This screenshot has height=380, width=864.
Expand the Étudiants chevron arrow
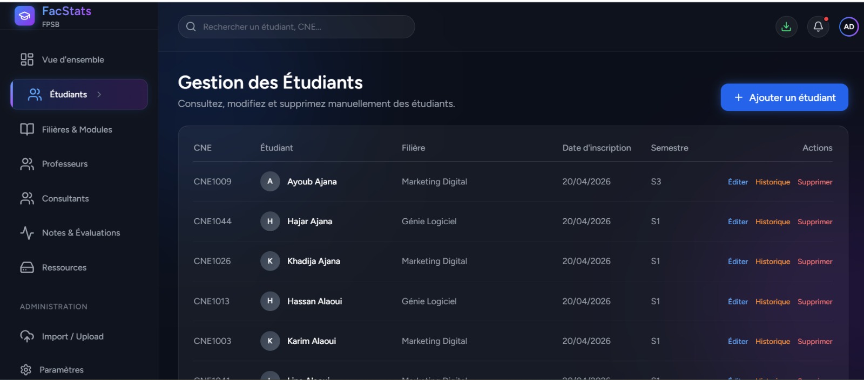click(x=99, y=94)
